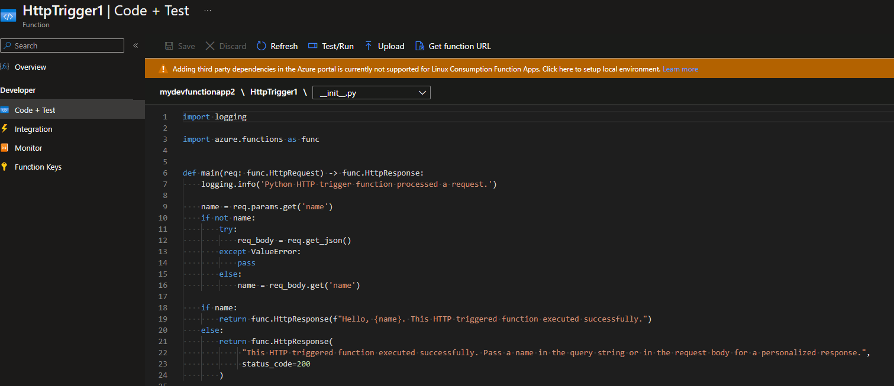Open the ellipsis more options menu
894x386 pixels.
coord(208,11)
